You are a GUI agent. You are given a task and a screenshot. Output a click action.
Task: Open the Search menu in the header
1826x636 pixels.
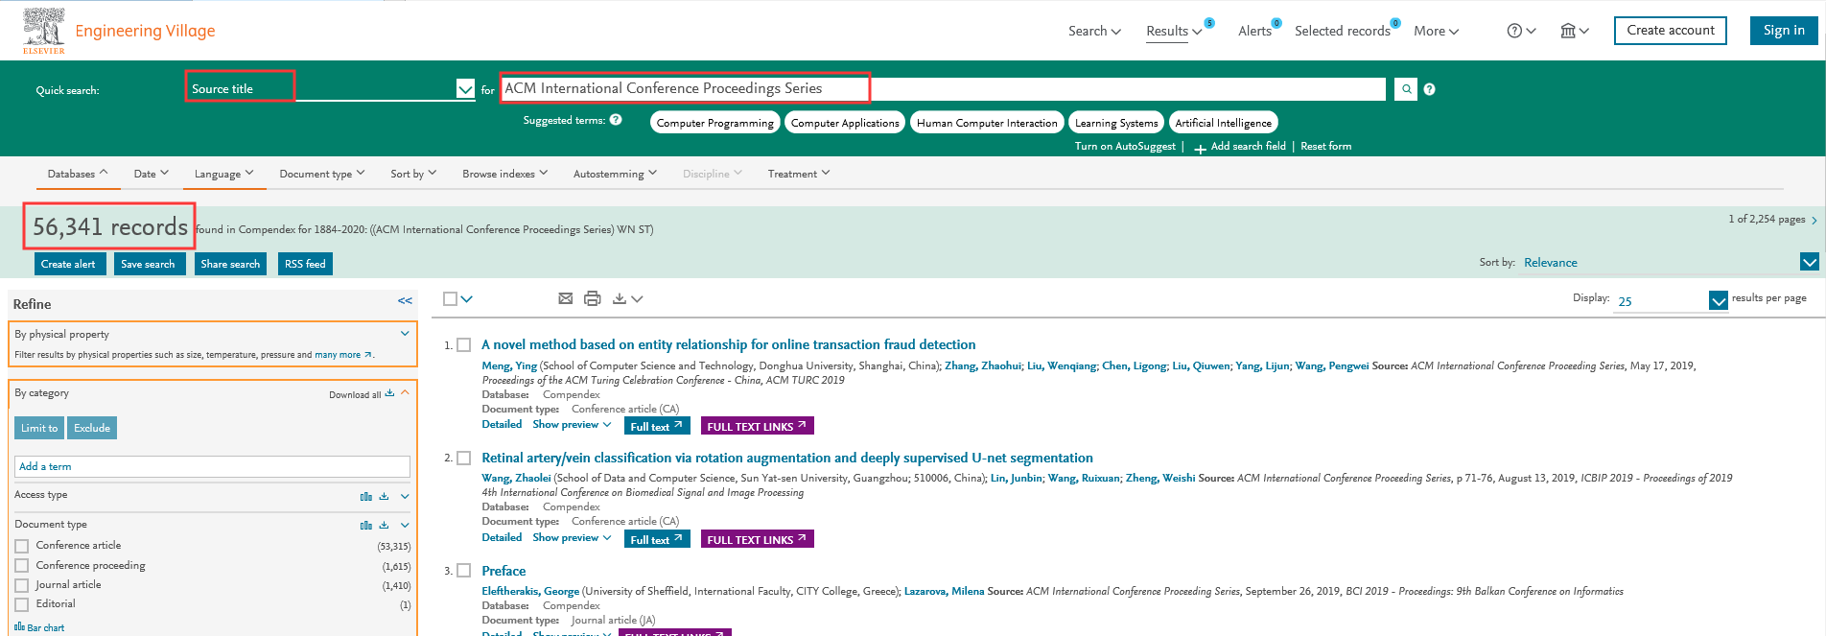click(x=1094, y=31)
